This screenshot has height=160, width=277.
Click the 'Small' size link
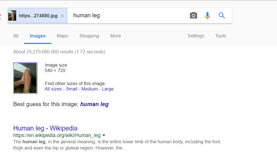tap(72, 89)
